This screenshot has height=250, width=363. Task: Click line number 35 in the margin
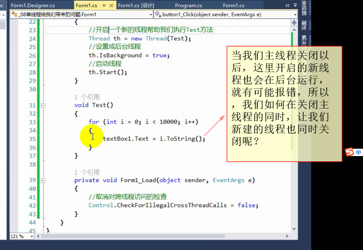point(33,139)
